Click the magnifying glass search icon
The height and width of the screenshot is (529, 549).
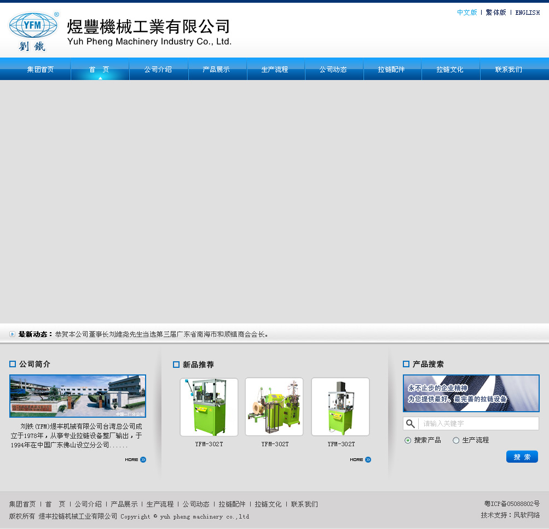(411, 424)
